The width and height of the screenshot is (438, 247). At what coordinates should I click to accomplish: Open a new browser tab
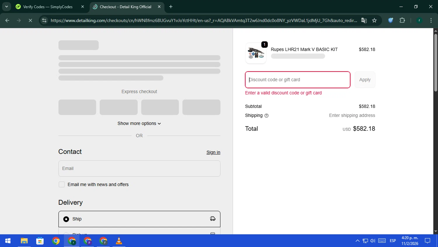(x=171, y=7)
